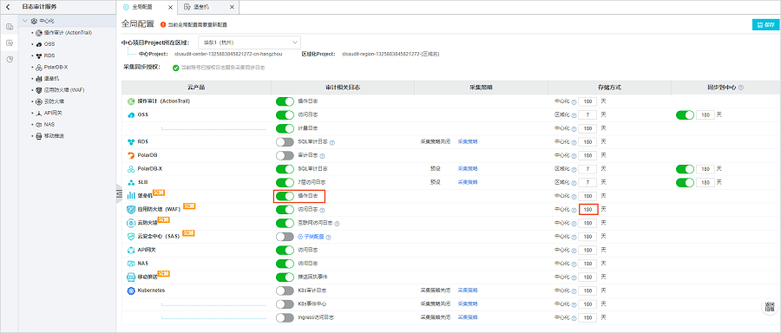Image resolution: width=781 pixels, height=333 pixels.
Task: Open the first icon in the left rail
Action: point(9,26)
